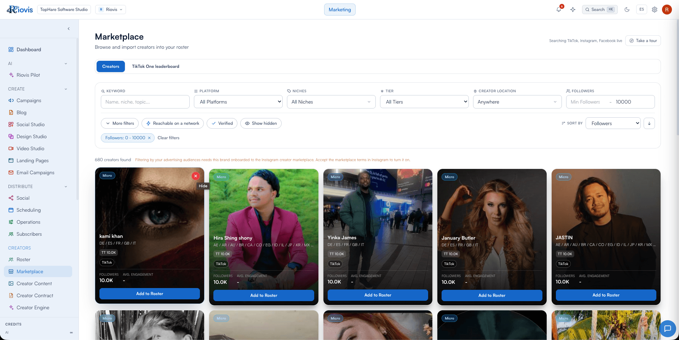This screenshot has height=340, width=679.
Task: Open the Sort By Followers dropdown
Action: pos(613,123)
